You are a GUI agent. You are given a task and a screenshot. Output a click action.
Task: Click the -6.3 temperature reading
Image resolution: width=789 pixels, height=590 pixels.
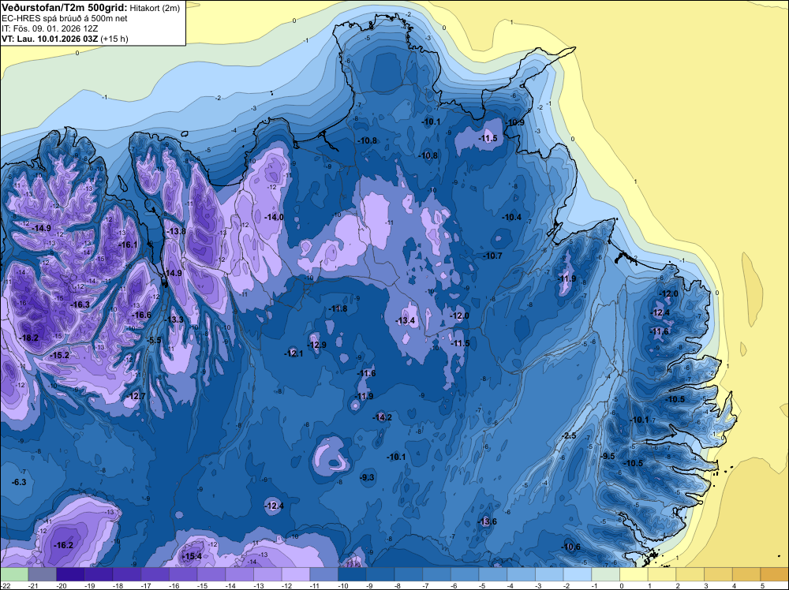(19, 482)
